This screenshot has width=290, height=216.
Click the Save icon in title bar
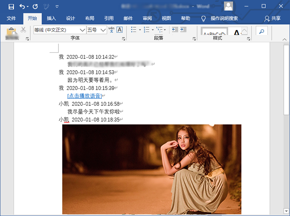click(11, 6)
